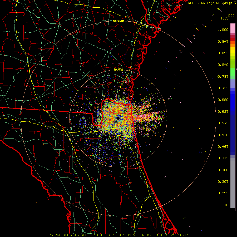
Task: Click the 0.840 scale value
Action: (x=223, y=65)
